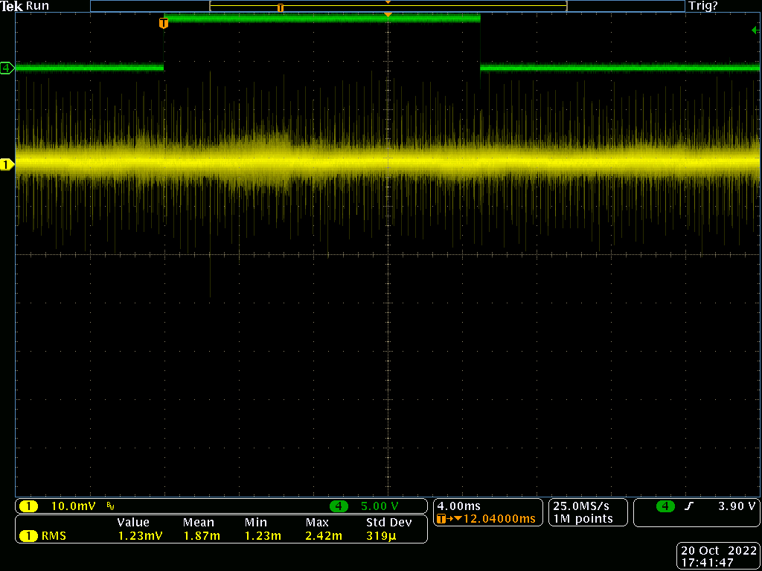The width and height of the screenshot is (762, 571).
Task: Click the 1M points record length readout
Action: tap(583, 519)
